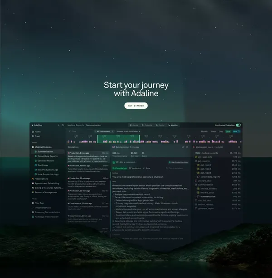The image size is (272, 278).
Task: Click the Adaline logo in the app header
Action: [37, 125]
